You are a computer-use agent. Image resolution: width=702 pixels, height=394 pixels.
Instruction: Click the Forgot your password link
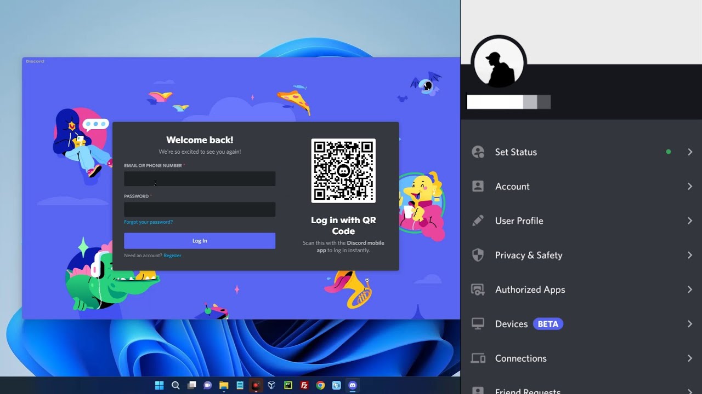tap(148, 222)
